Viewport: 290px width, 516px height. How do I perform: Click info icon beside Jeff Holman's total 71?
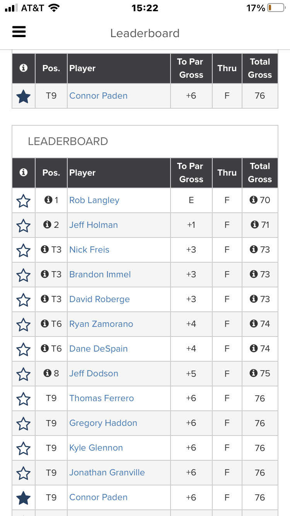click(x=254, y=225)
